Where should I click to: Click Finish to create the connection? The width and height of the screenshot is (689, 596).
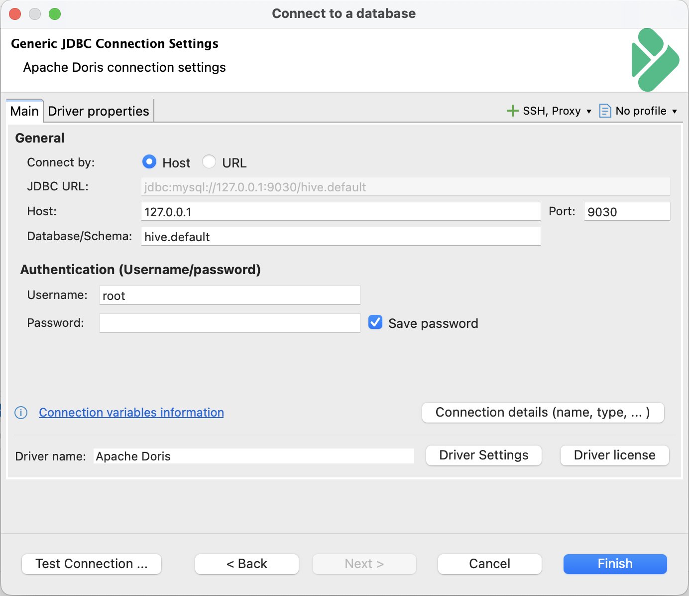[615, 564]
